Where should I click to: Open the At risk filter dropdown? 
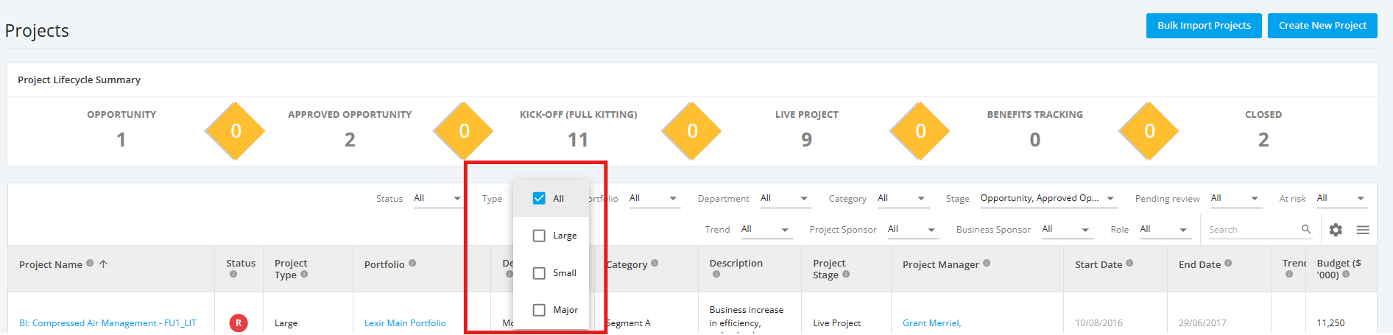coord(1341,198)
